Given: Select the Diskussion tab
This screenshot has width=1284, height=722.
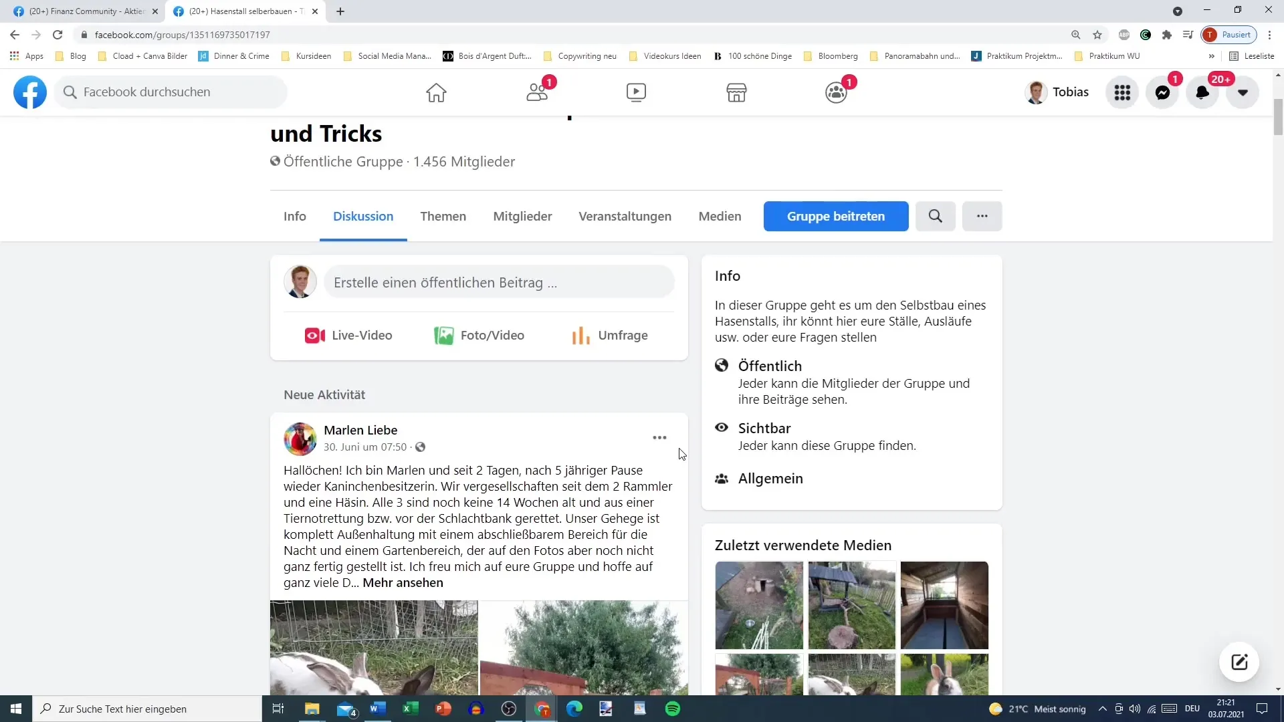Looking at the screenshot, I should click(x=362, y=216).
